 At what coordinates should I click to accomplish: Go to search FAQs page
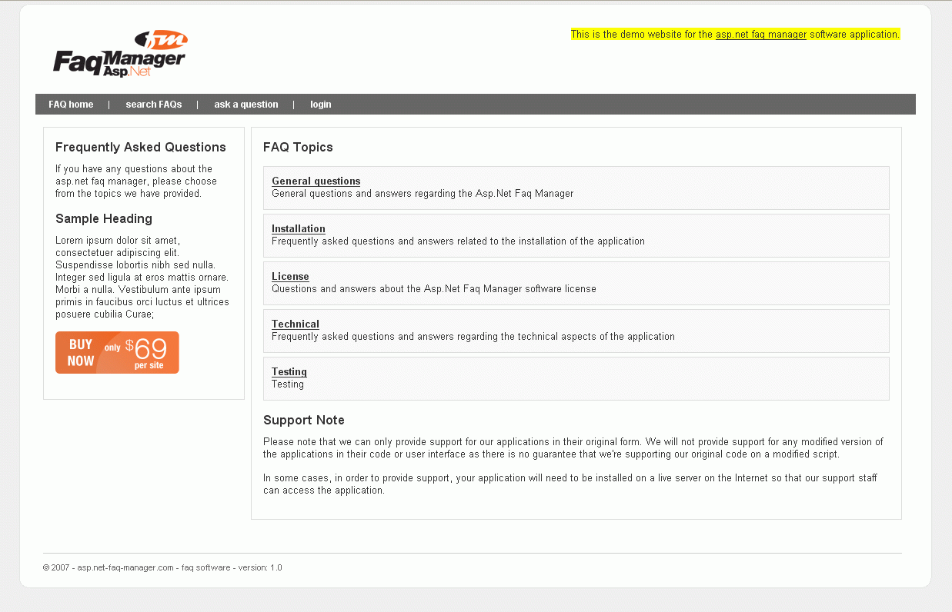point(154,105)
